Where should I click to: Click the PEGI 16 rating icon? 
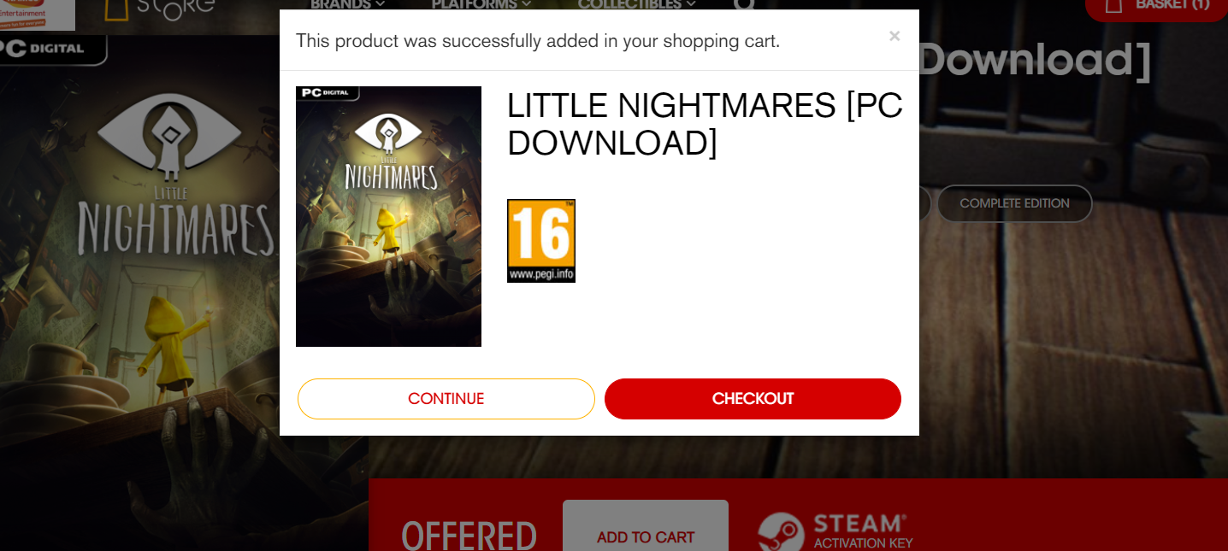click(541, 241)
